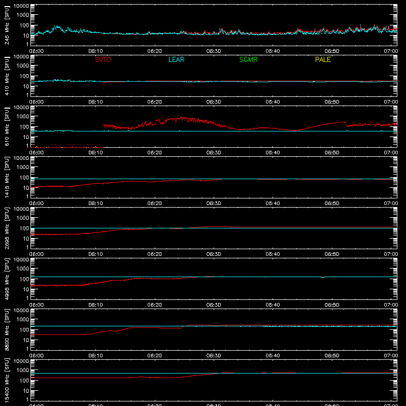Click the 06:10 time label under 1415 MHz plot
This screenshot has width=406, height=406.
pyautogui.click(x=95, y=204)
